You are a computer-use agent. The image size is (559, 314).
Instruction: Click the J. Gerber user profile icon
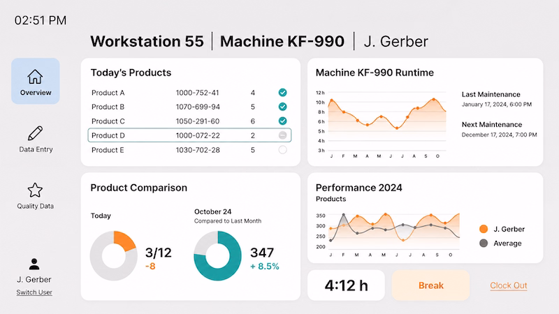[x=34, y=264]
